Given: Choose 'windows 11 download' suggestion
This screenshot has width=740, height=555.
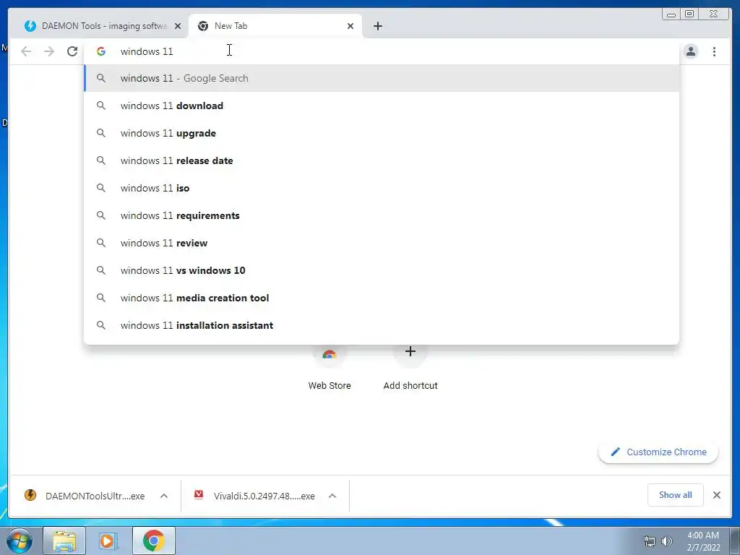Looking at the screenshot, I should pyautogui.click(x=382, y=106).
